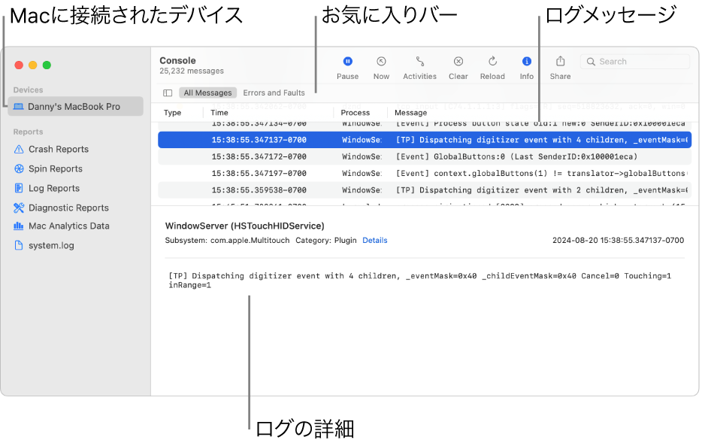Select log row at 15:38:55.347197-0700

click(x=425, y=173)
